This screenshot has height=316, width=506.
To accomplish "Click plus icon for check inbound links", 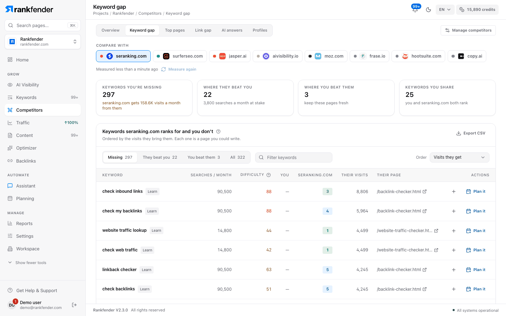I will (454, 191).
